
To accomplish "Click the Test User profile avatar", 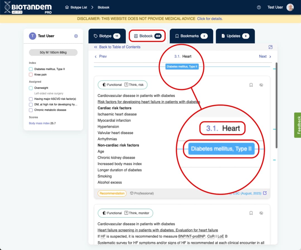I will (x=290, y=8).
